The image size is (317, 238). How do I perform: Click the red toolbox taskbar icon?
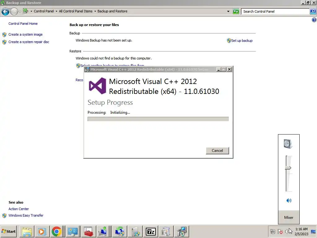[88, 231]
